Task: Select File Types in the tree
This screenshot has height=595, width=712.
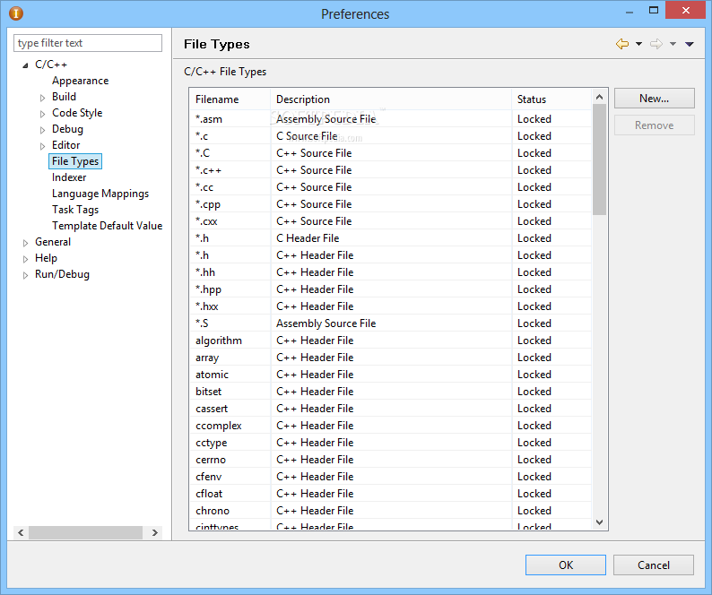Action: click(75, 161)
